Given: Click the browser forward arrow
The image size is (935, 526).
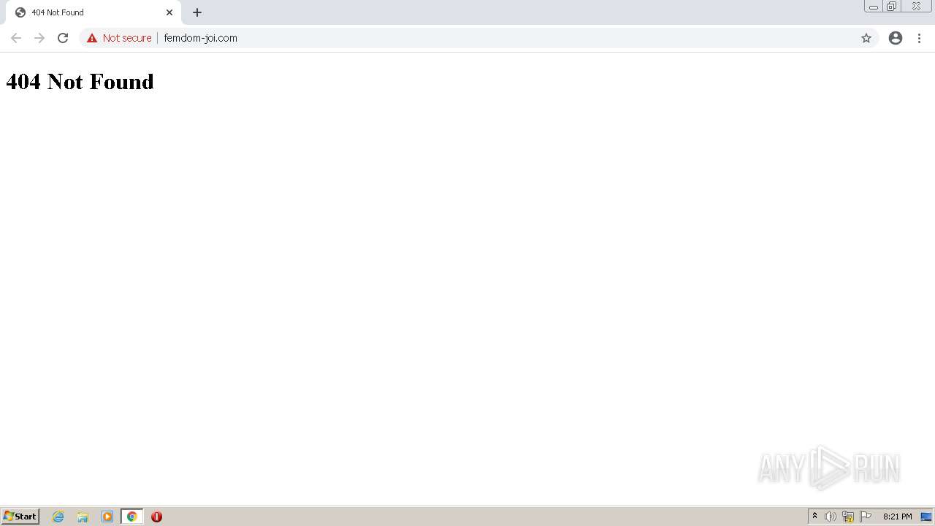Looking at the screenshot, I should tap(39, 38).
